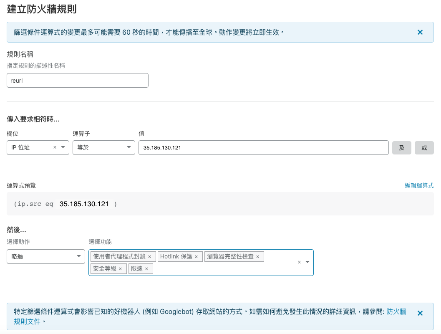This screenshot has height=334, width=441.
Task: Remove the 限速 tag
Action: pos(146,268)
